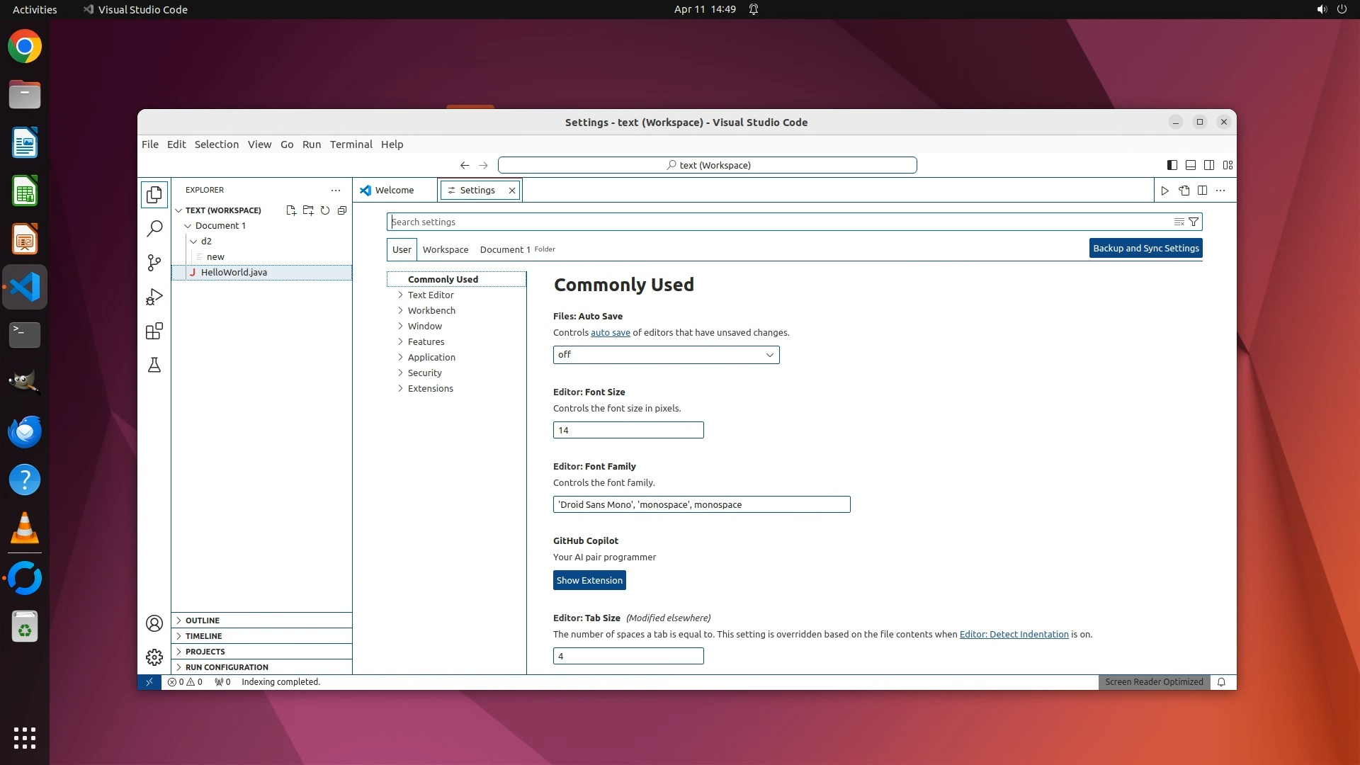Viewport: 1360px width, 765px height.
Task: Toggle the primary sidebar layout icon
Action: [x=1172, y=165]
